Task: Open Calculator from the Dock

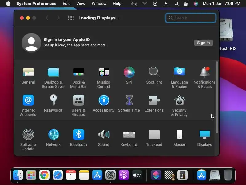Action: [182, 175]
